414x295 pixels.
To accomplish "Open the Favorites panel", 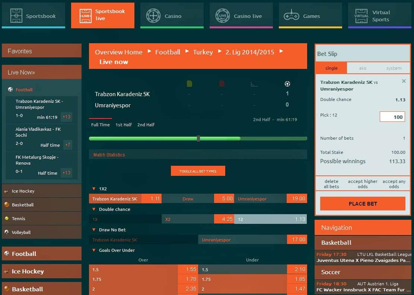I will coord(42,51).
